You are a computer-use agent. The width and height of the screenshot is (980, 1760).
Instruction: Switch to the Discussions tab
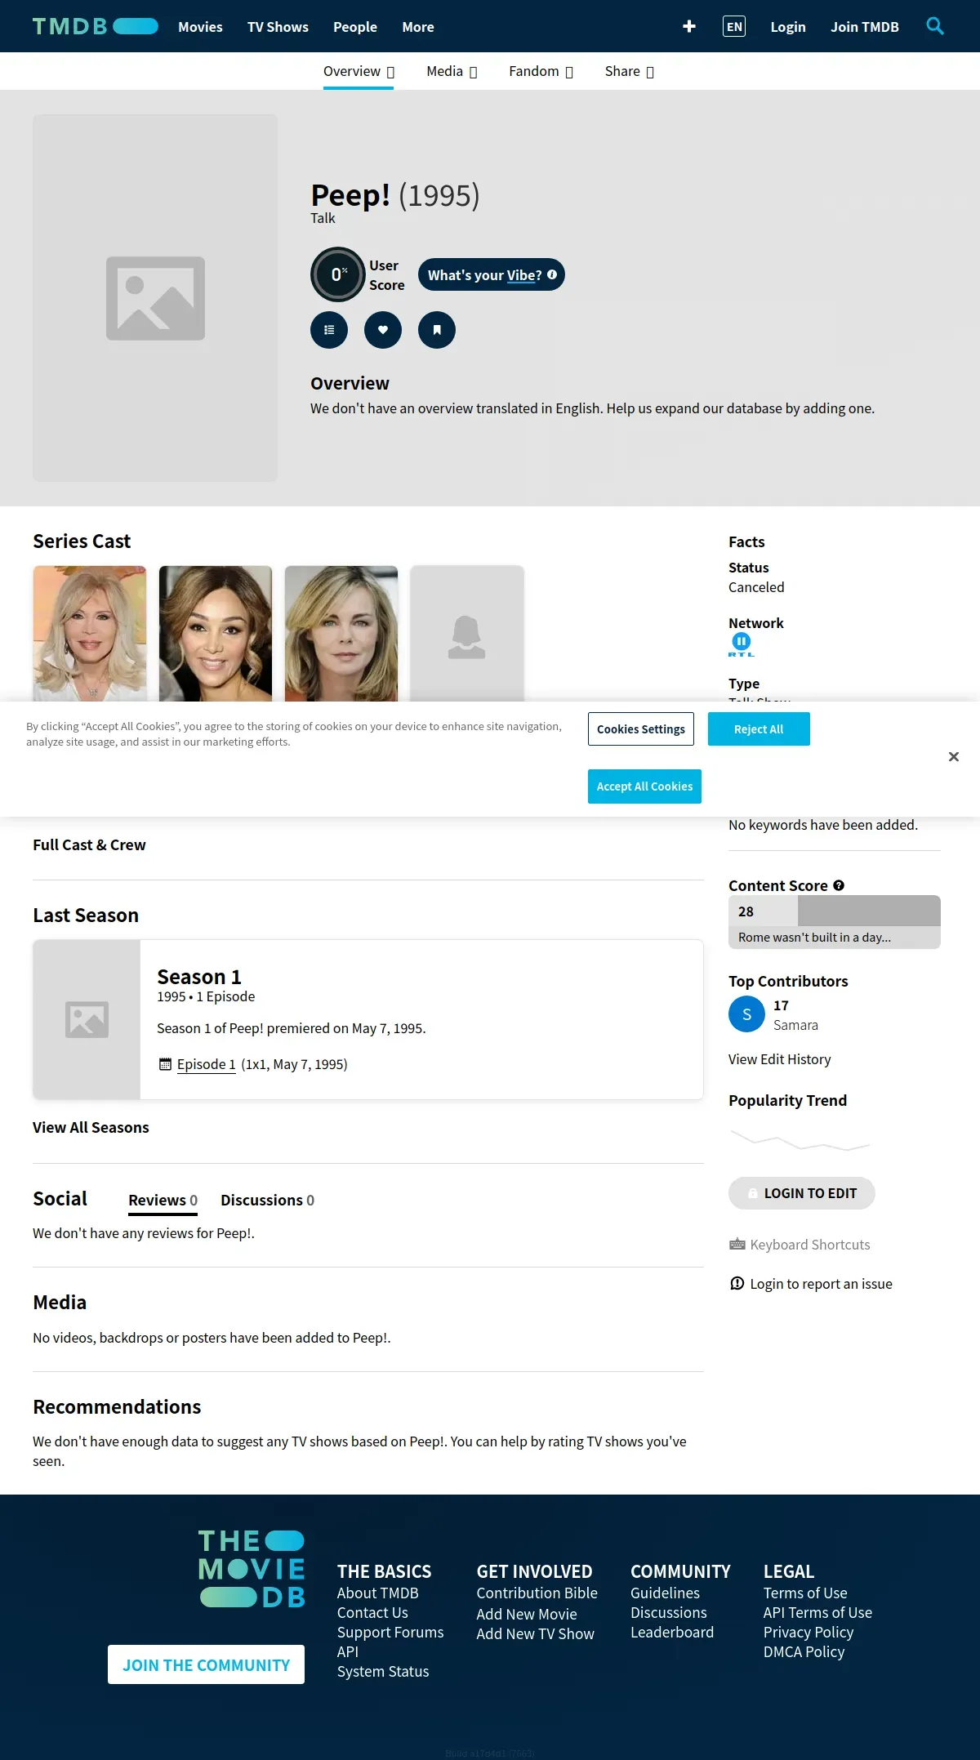coord(267,1200)
